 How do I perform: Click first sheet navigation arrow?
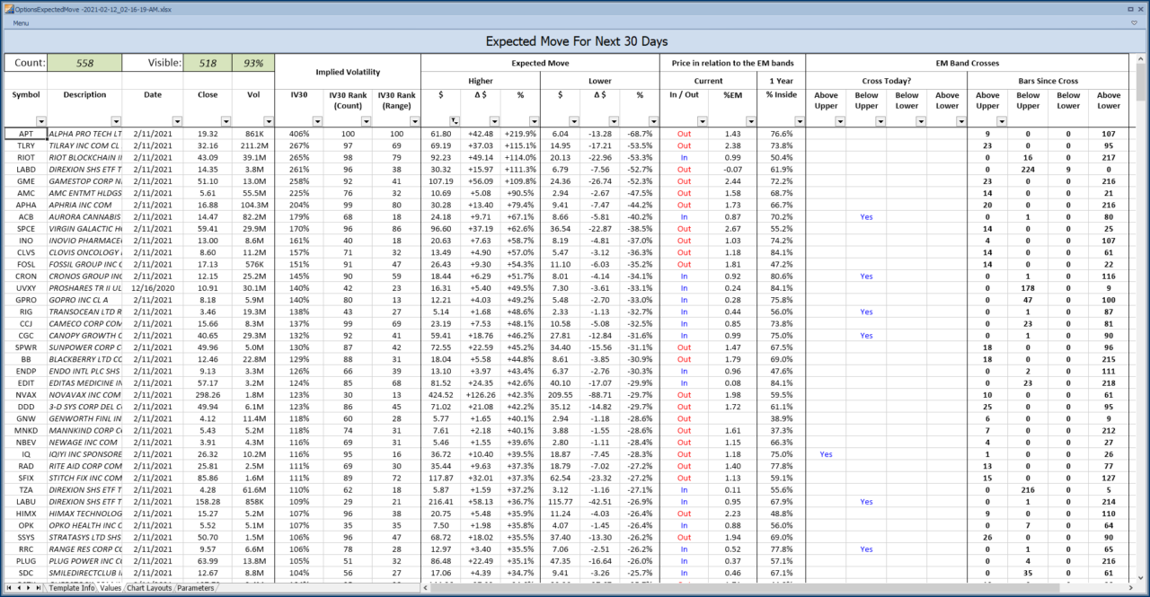pos(10,588)
